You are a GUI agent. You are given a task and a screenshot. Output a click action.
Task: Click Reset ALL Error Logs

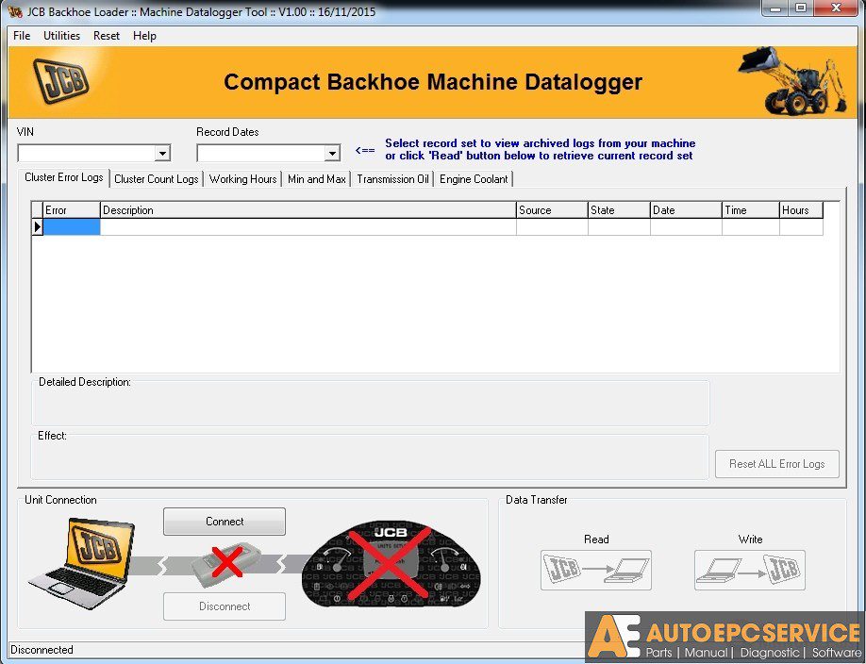pos(776,464)
